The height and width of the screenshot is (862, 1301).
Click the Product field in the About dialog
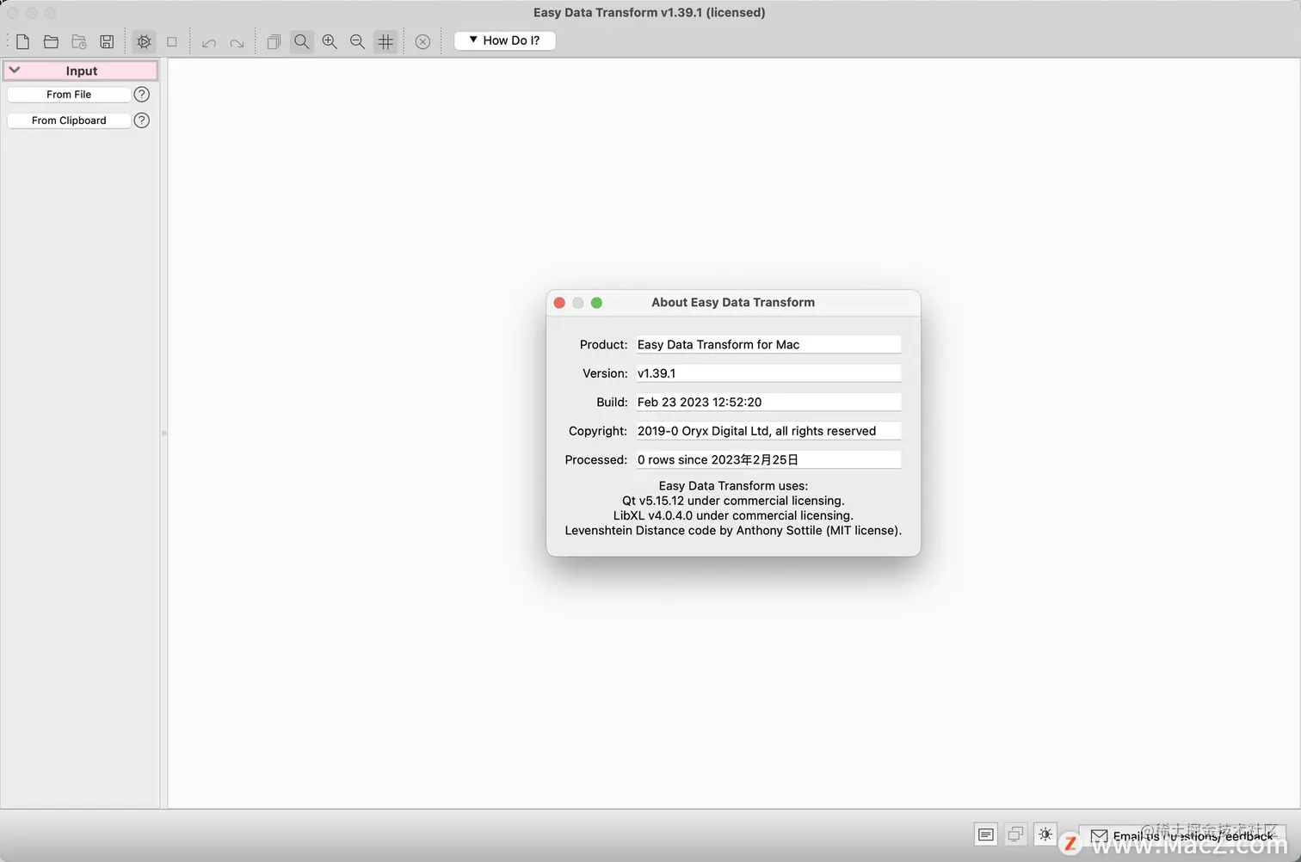(x=768, y=345)
